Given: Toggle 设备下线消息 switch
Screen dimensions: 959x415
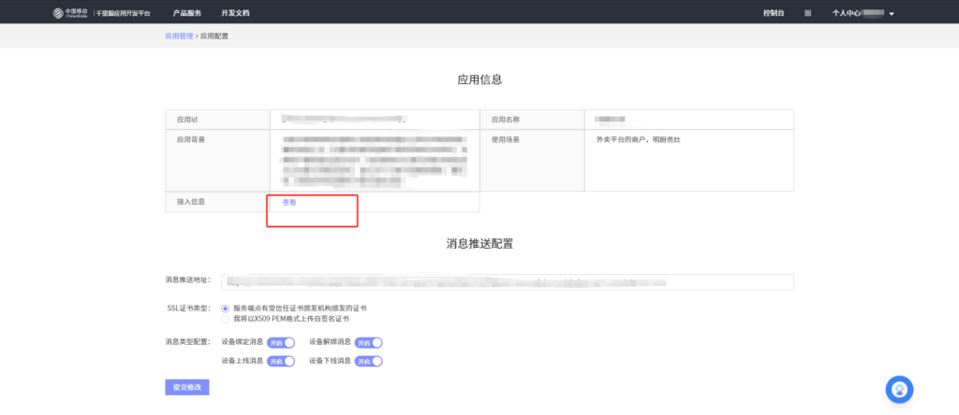Looking at the screenshot, I should (369, 362).
